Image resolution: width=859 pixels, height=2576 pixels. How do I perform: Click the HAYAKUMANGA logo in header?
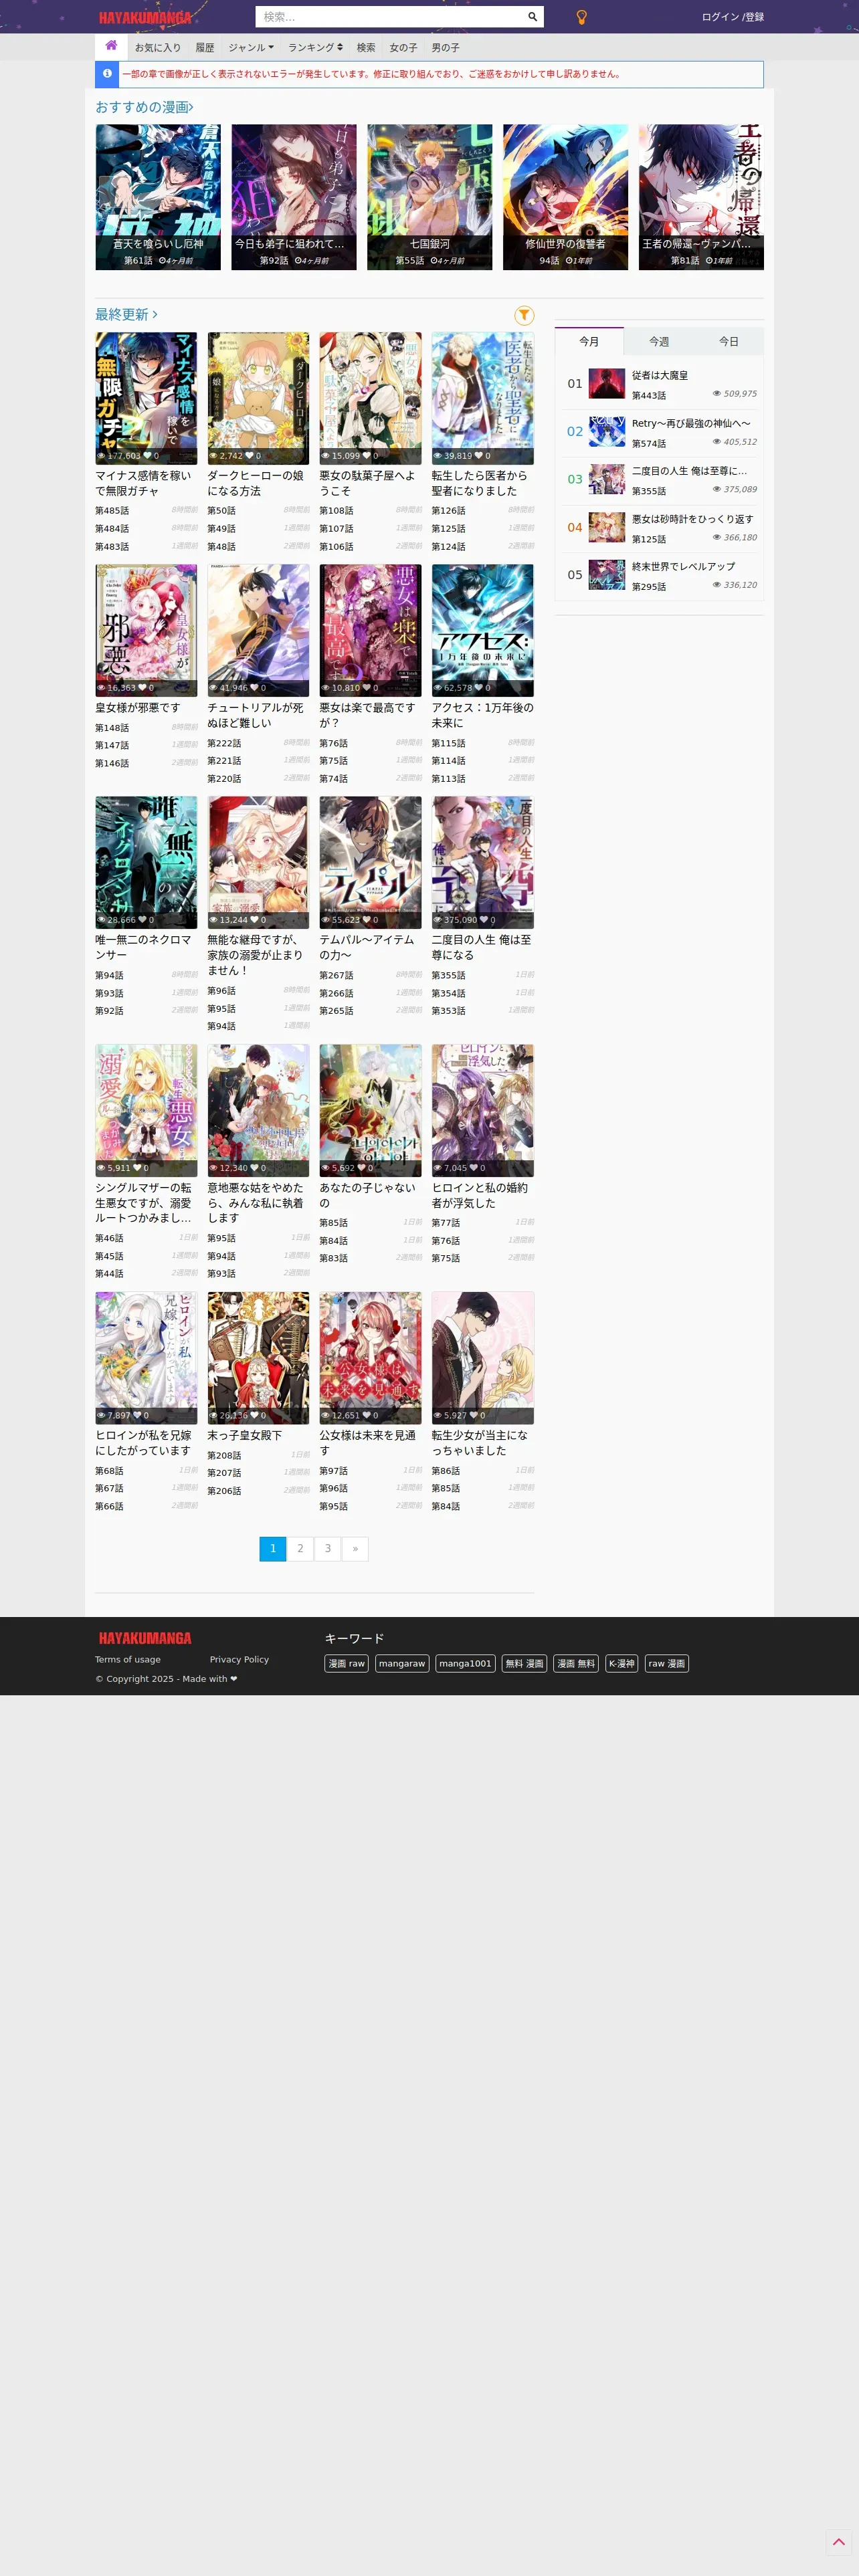pyautogui.click(x=145, y=18)
